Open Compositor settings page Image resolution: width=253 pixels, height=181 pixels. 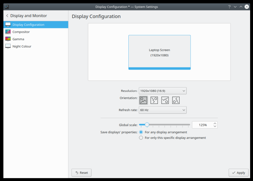pos(36,32)
